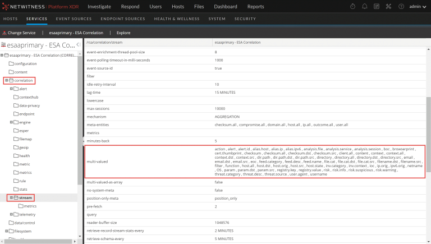Click the meta-entities value cell
The height and width of the screenshot is (244, 431).
(x=281, y=125)
